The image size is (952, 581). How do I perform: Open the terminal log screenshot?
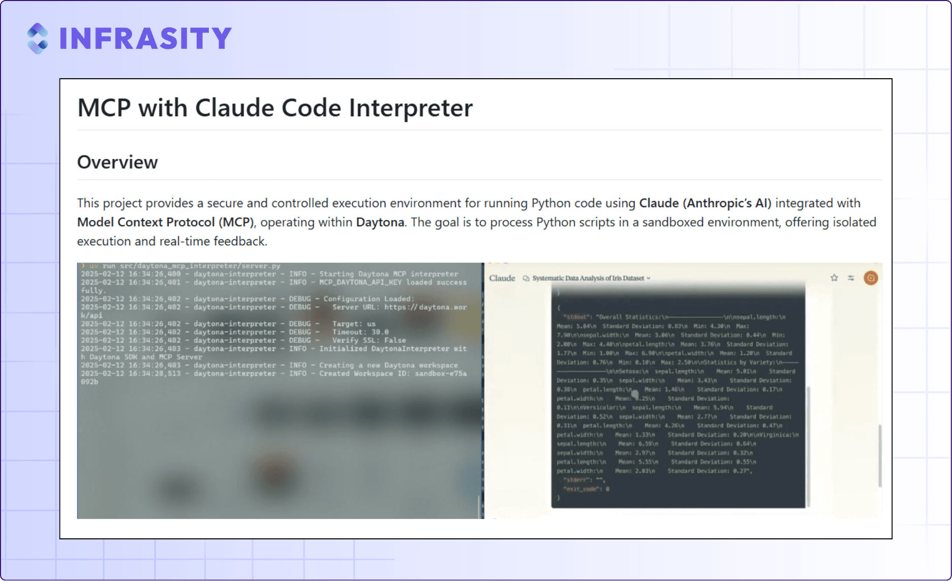pos(280,391)
